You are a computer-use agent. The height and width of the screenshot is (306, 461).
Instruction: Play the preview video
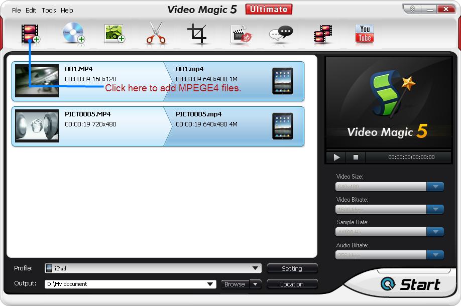click(336, 157)
